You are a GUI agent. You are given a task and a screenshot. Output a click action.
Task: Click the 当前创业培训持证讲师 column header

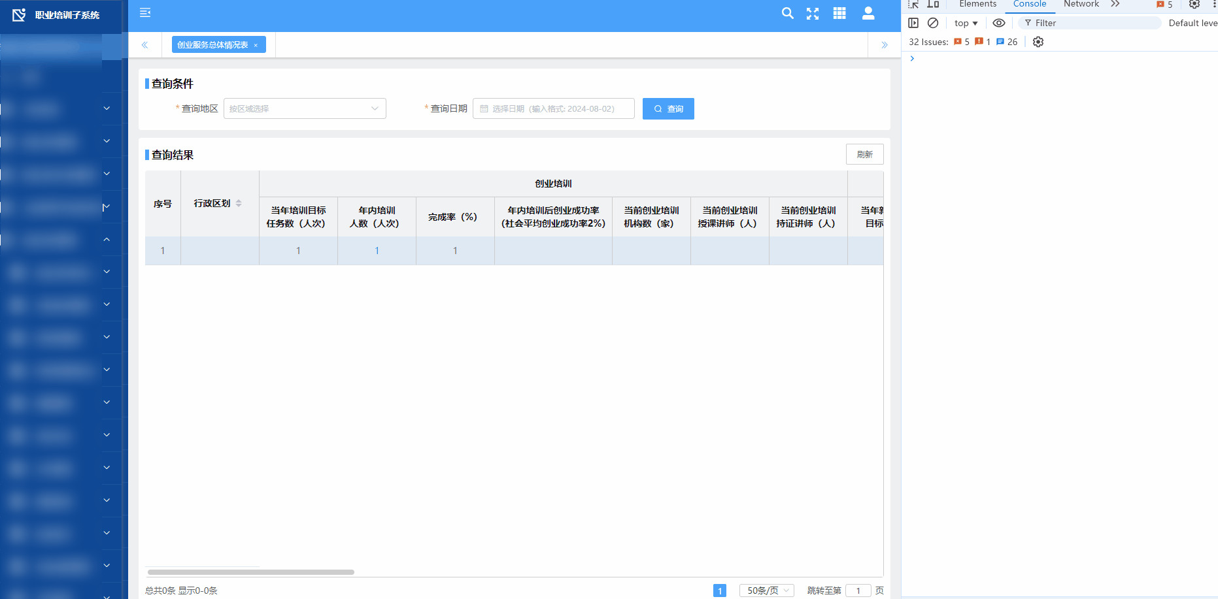808,217
